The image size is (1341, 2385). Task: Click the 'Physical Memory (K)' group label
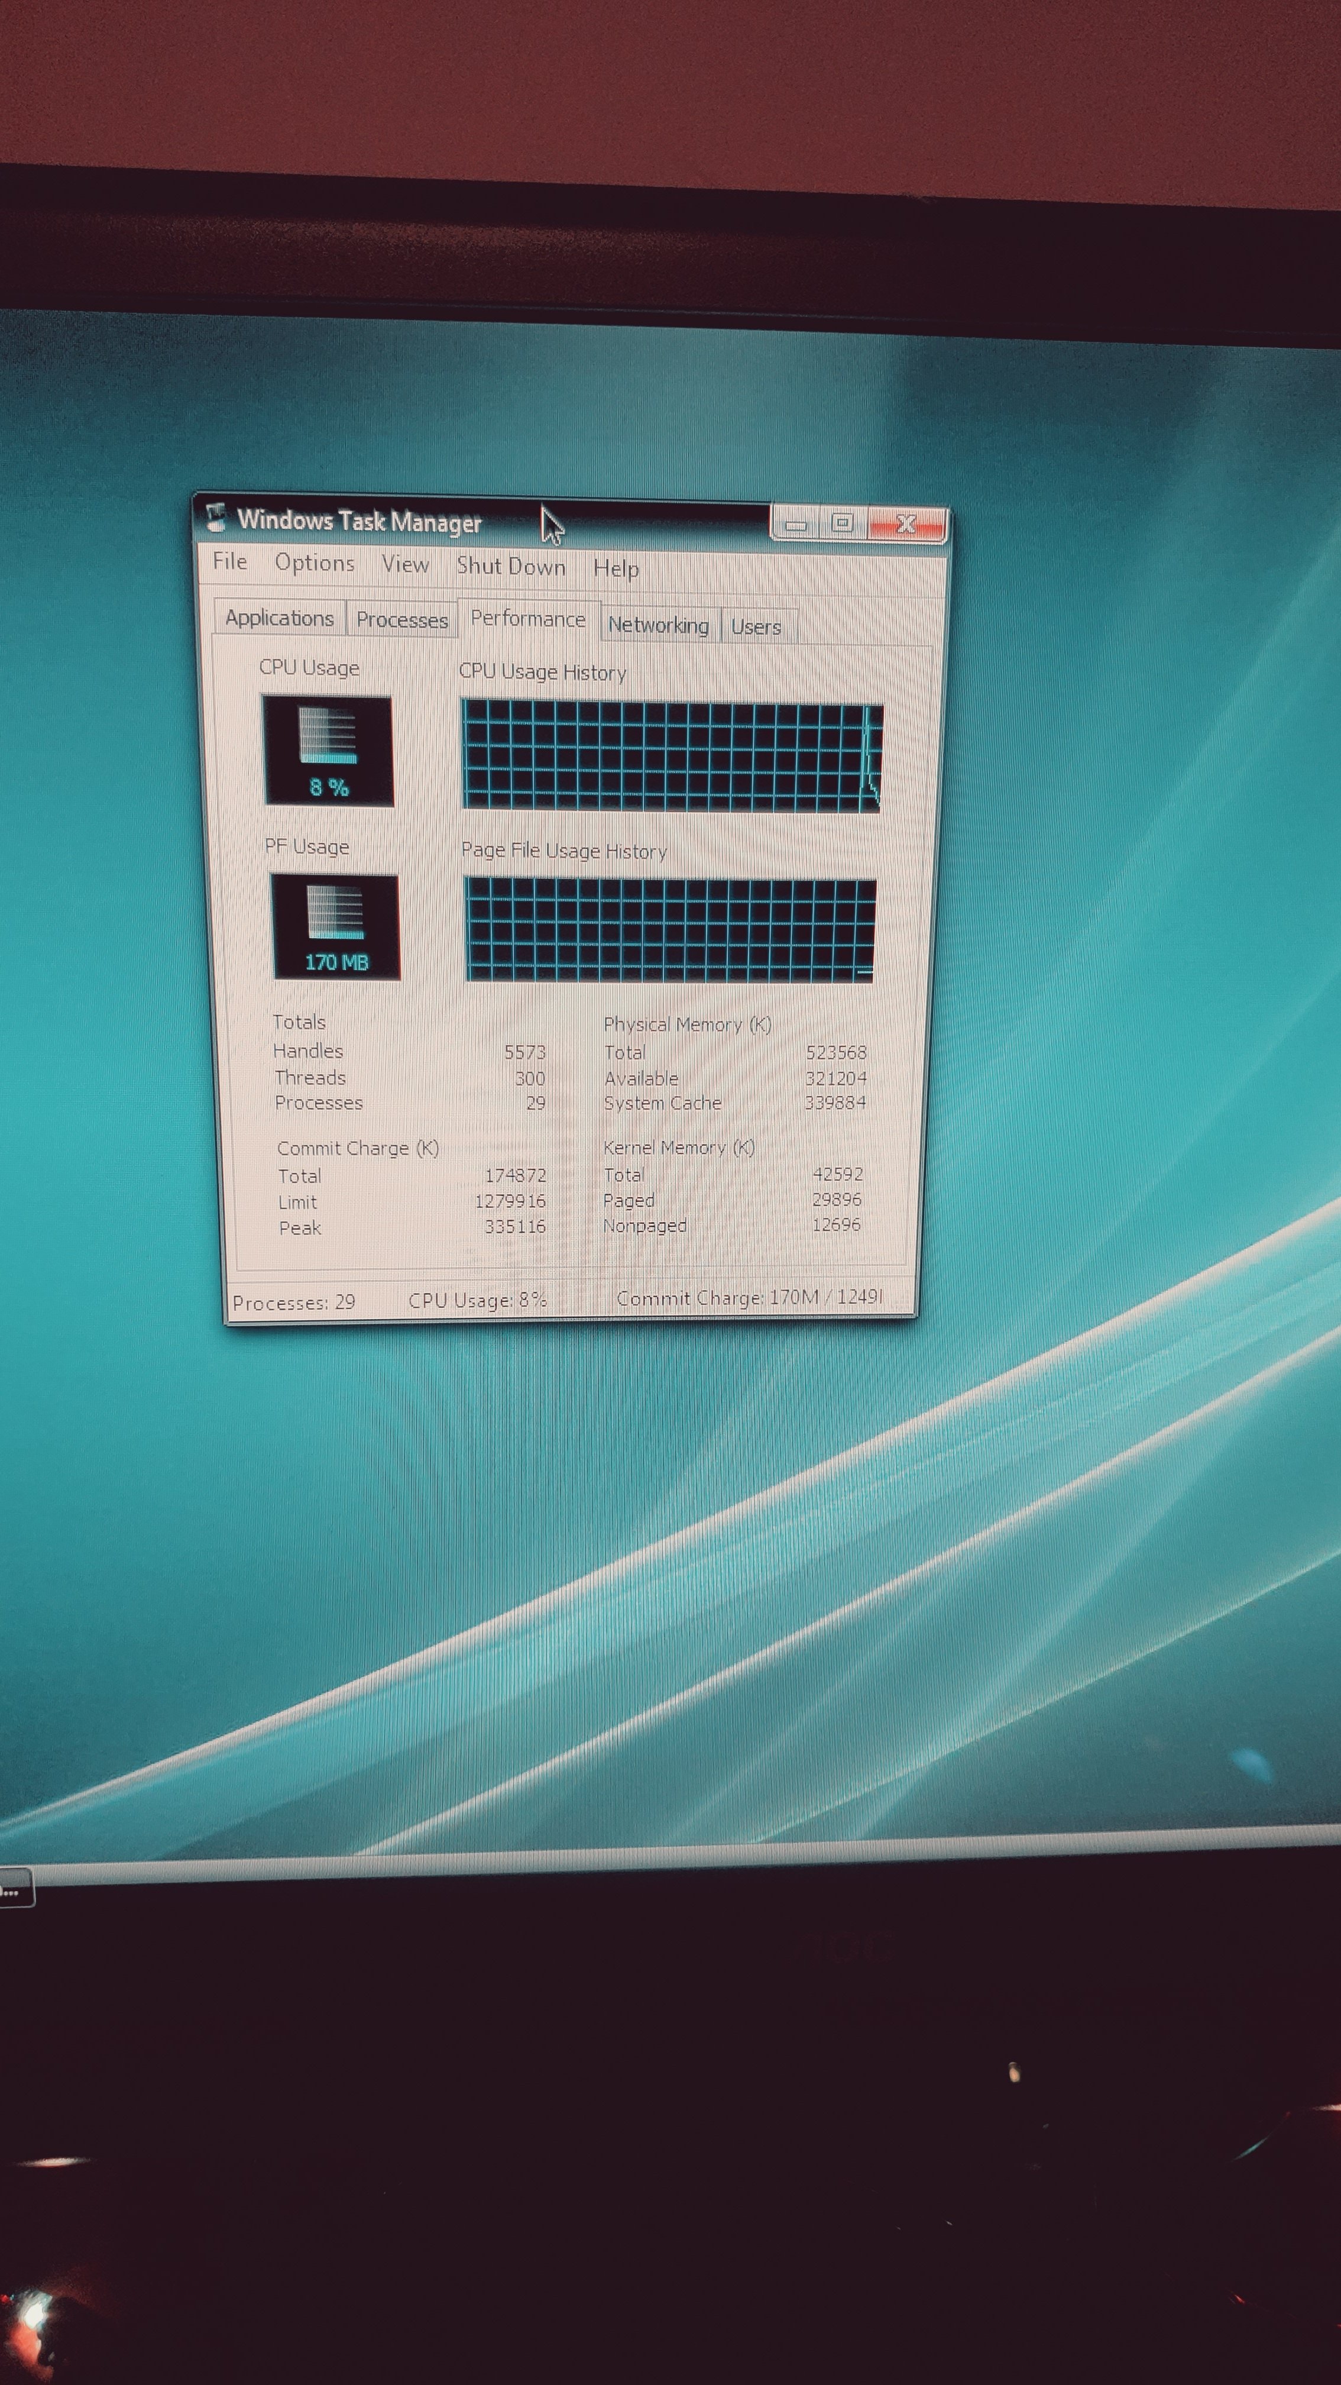pos(688,1025)
